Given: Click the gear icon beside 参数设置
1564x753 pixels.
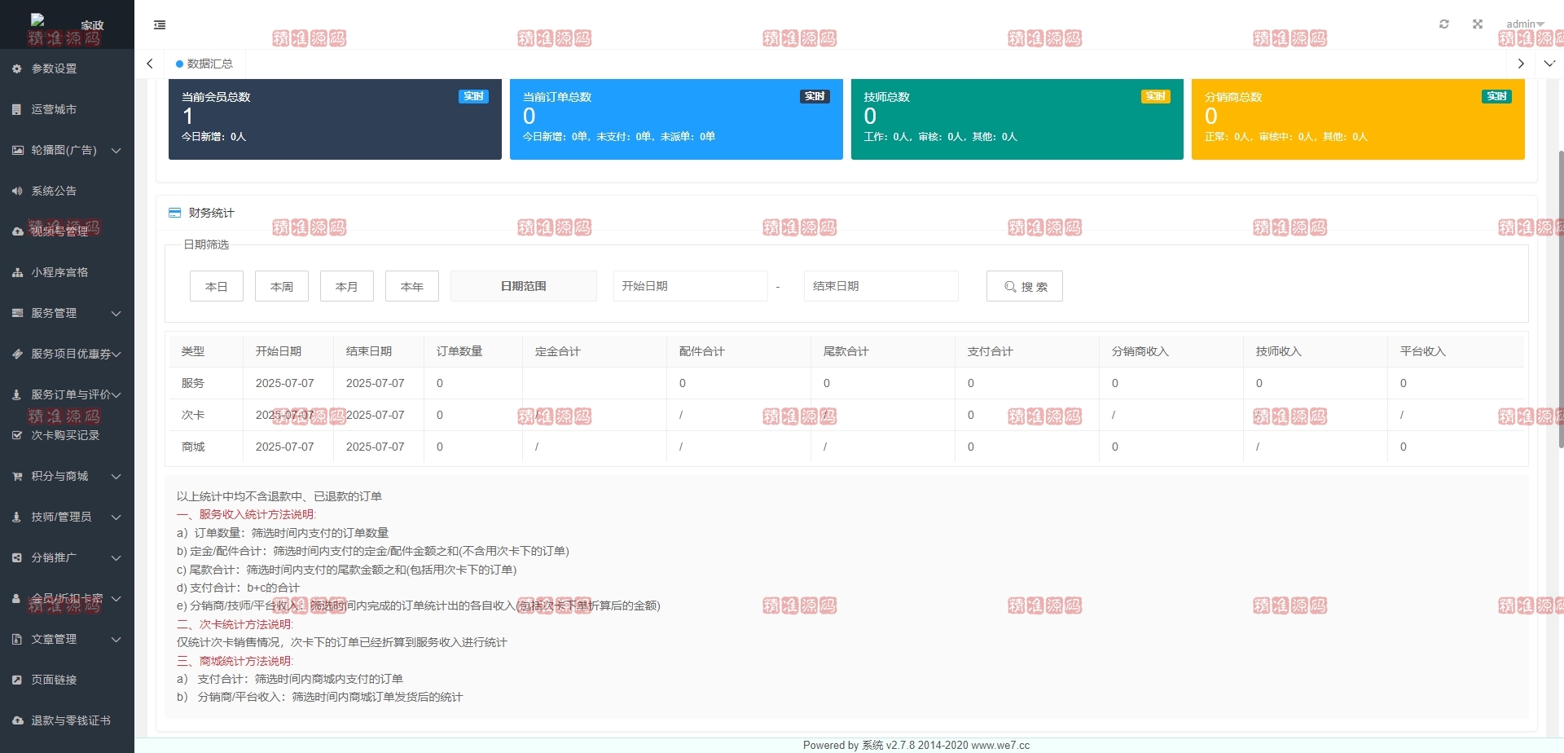Looking at the screenshot, I should pos(17,68).
